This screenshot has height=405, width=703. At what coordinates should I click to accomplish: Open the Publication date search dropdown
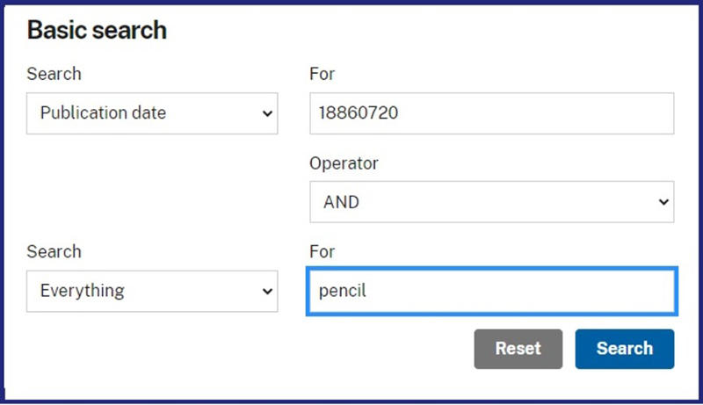tap(152, 113)
